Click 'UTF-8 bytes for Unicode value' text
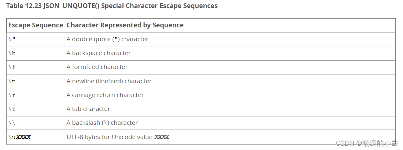Image resolution: width=403 pixels, height=150 pixels. [x=110, y=137]
